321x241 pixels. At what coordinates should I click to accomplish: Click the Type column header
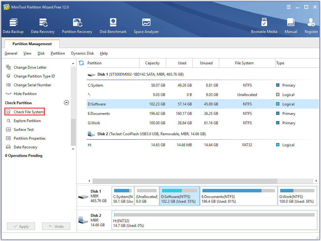[x=297, y=63]
